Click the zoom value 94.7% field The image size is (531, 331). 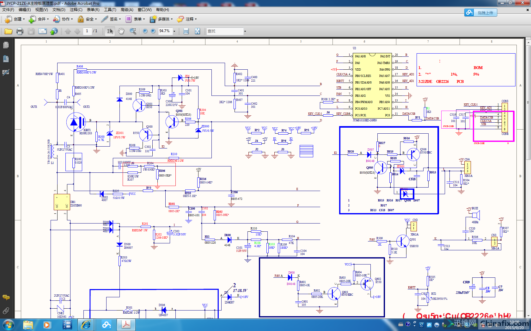(165, 31)
